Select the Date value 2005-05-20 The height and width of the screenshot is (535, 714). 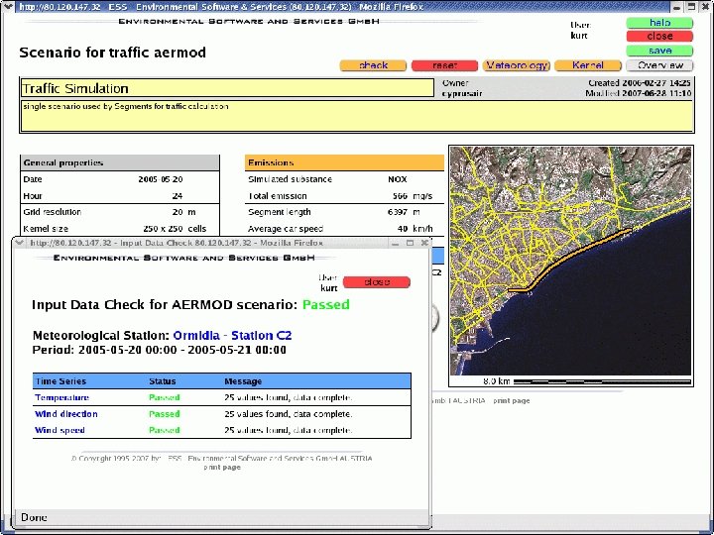pyautogui.click(x=161, y=179)
